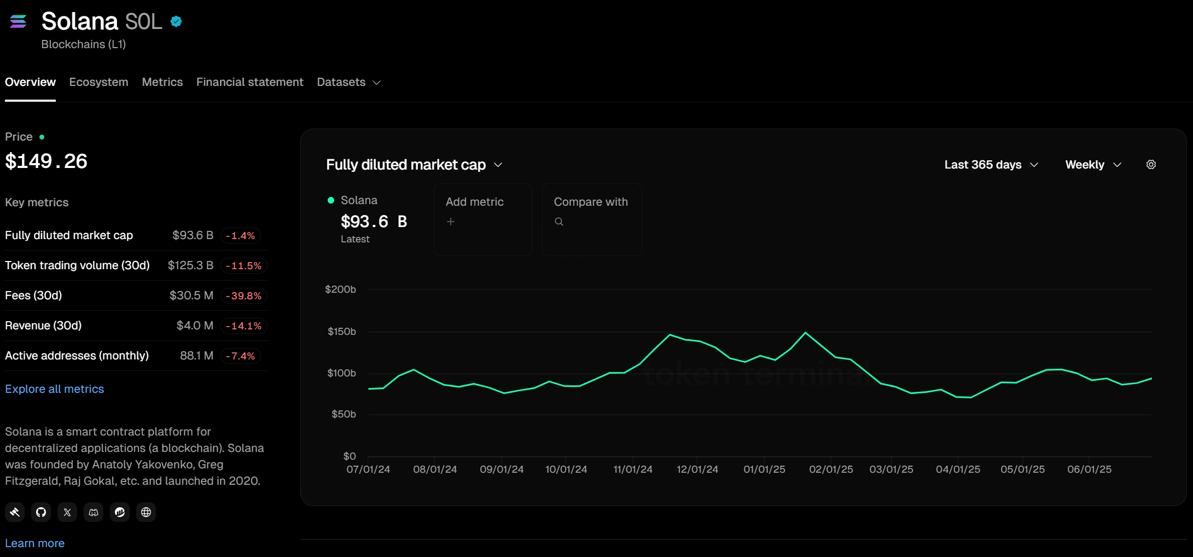Click the $93.6 B latest value in chart
Viewport: 1193px width, 557px height.
pyautogui.click(x=374, y=222)
